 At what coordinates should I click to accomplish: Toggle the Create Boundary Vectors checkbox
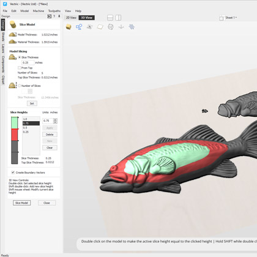[x=13, y=173]
